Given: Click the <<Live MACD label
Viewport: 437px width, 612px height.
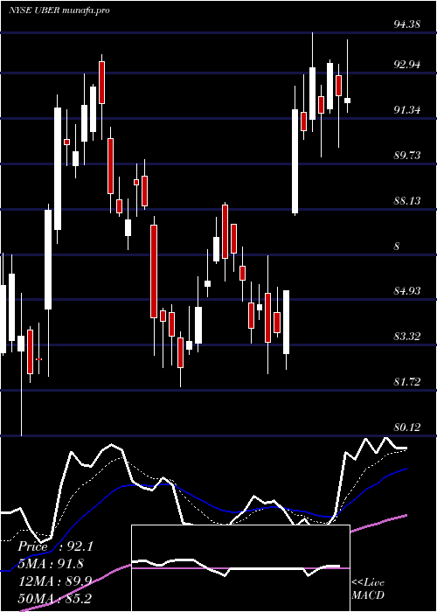Looking at the screenshot, I should click(368, 588).
